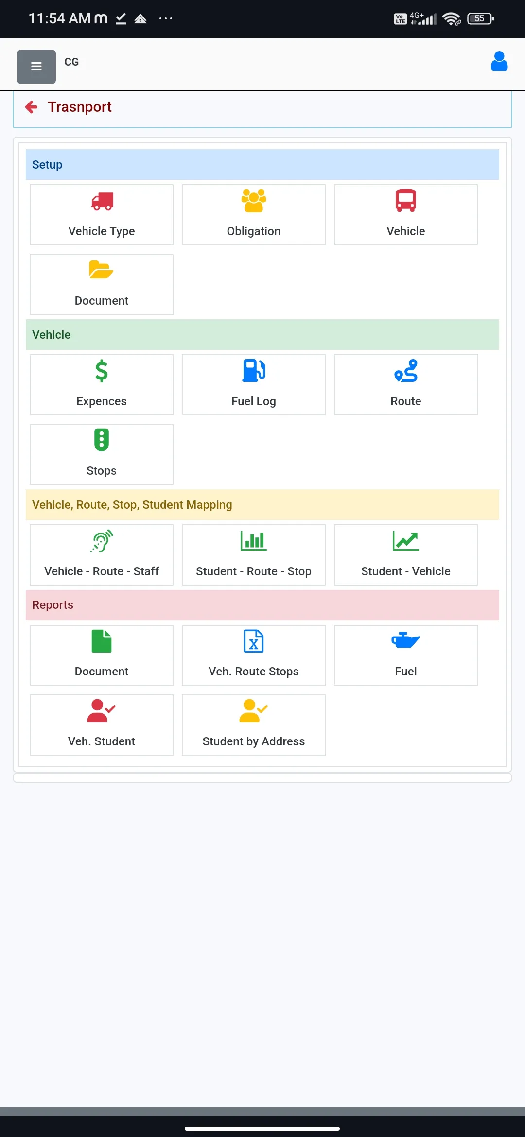This screenshot has height=1137, width=525.
Task: Click the Stops label
Action: (x=102, y=471)
